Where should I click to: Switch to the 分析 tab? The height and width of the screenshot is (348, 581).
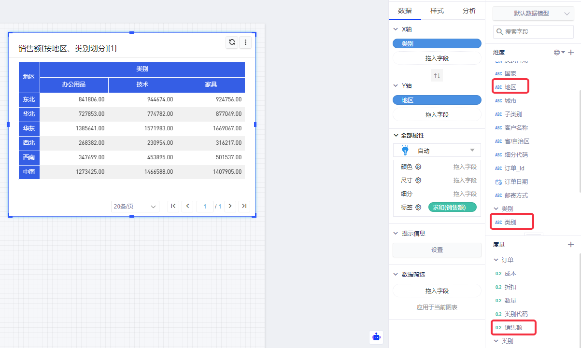coord(469,11)
